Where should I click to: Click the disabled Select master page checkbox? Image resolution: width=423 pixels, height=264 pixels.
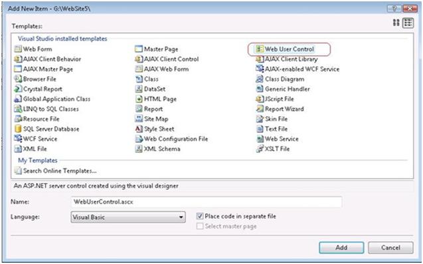(x=200, y=226)
